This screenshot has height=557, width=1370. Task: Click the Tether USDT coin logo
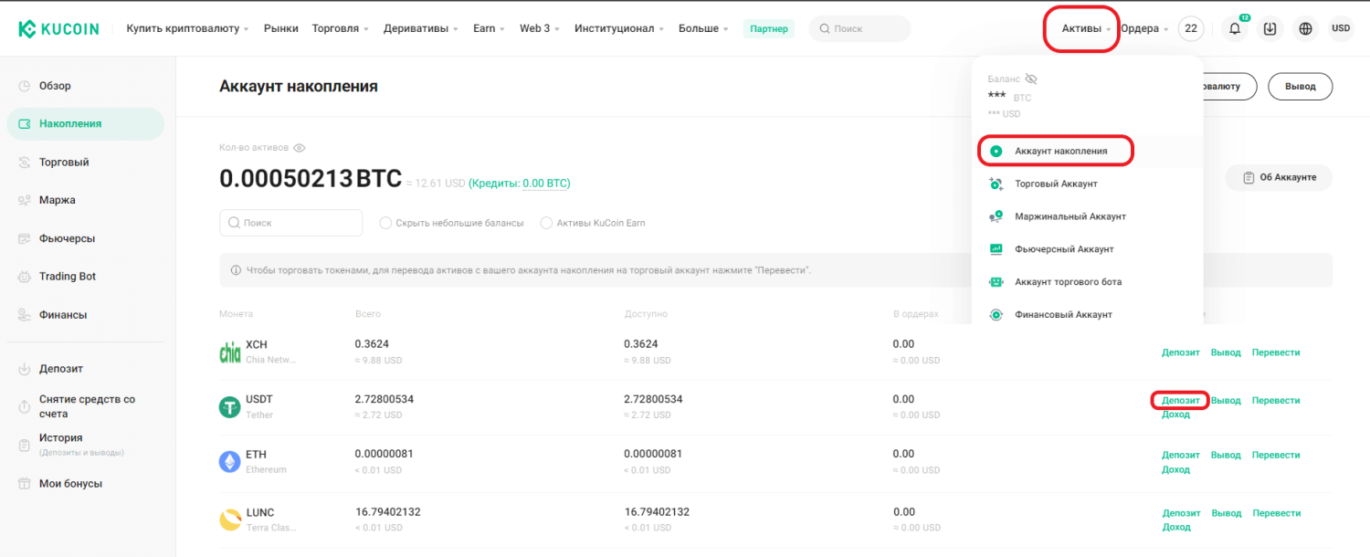(230, 407)
